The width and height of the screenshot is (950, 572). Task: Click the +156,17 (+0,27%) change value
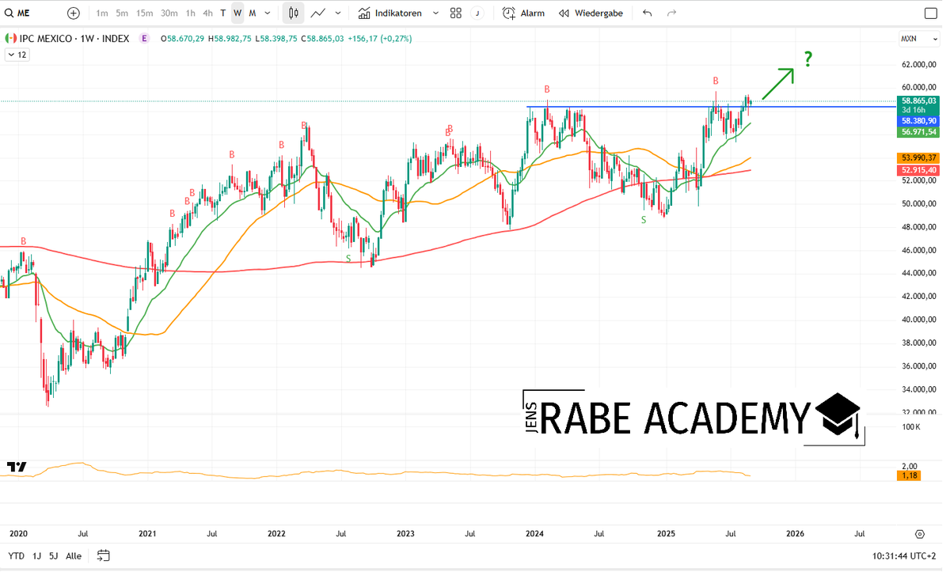point(381,38)
